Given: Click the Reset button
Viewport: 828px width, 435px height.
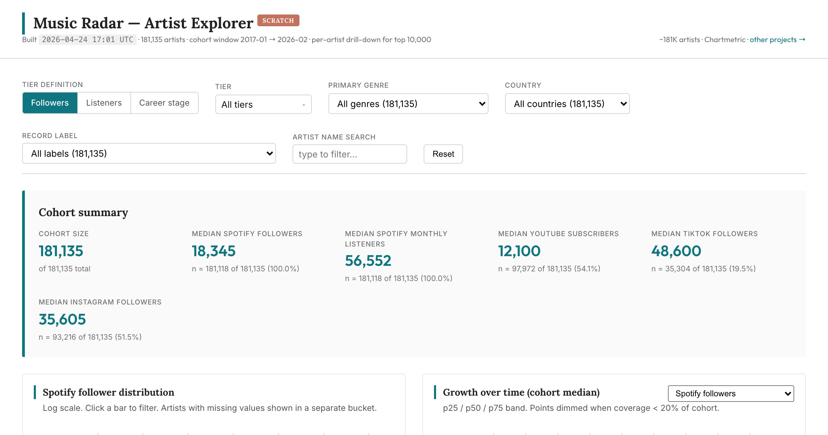Looking at the screenshot, I should coord(443,154).
